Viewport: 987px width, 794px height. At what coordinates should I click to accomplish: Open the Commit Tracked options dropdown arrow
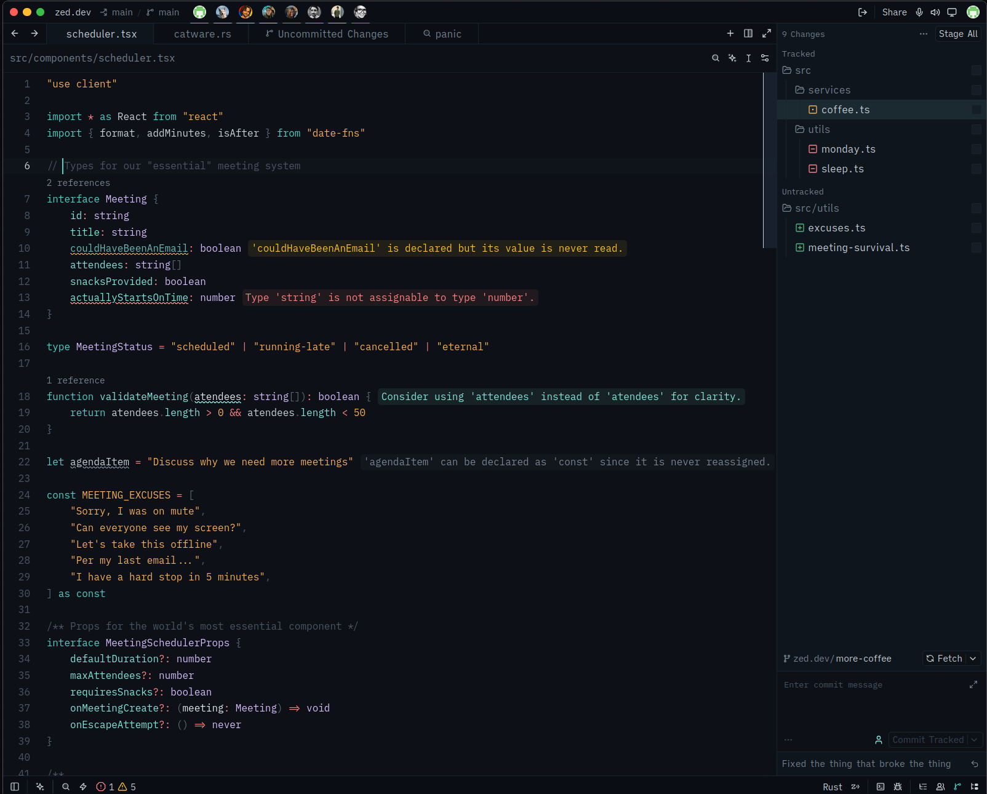[x=975, y=740]
